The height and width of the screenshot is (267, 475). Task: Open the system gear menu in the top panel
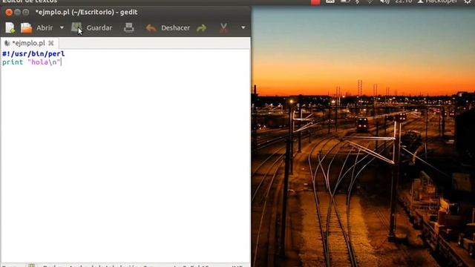(x=468, y=1)
